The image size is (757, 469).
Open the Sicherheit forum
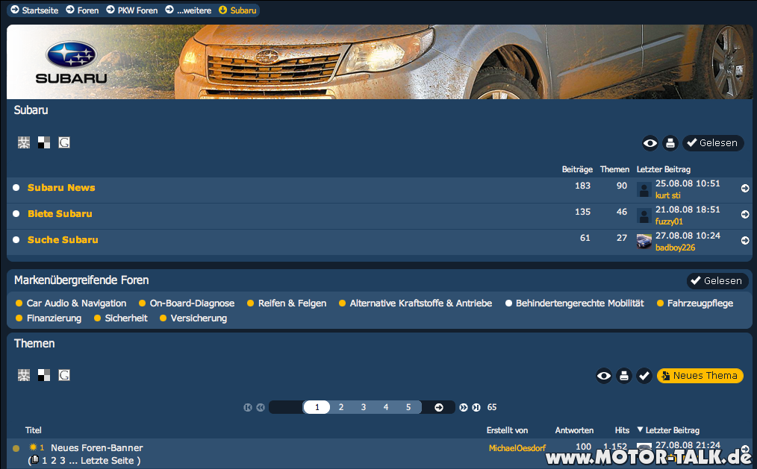pyautogui.click(x=126, y=318)
